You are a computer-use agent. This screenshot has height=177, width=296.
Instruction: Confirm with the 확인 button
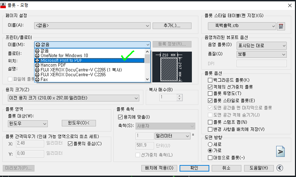[x=194, y=168]
